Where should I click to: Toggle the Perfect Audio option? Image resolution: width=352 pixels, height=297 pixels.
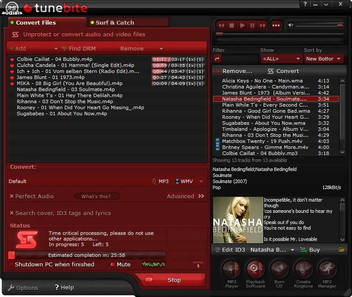click(x=31, y=196)
